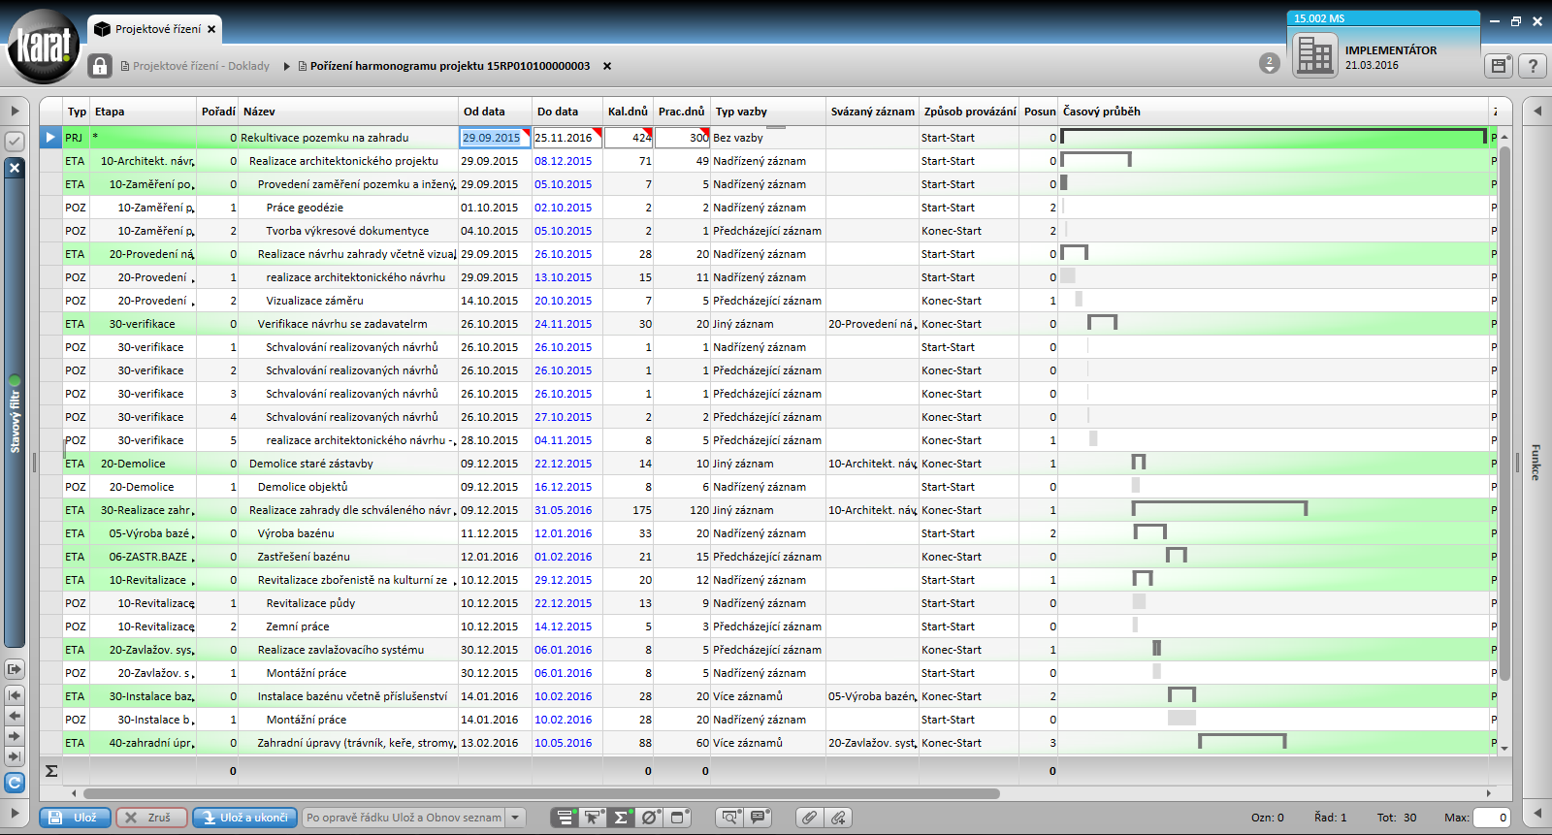
Task: Click the Max value input field
Action: [1492, 818]
